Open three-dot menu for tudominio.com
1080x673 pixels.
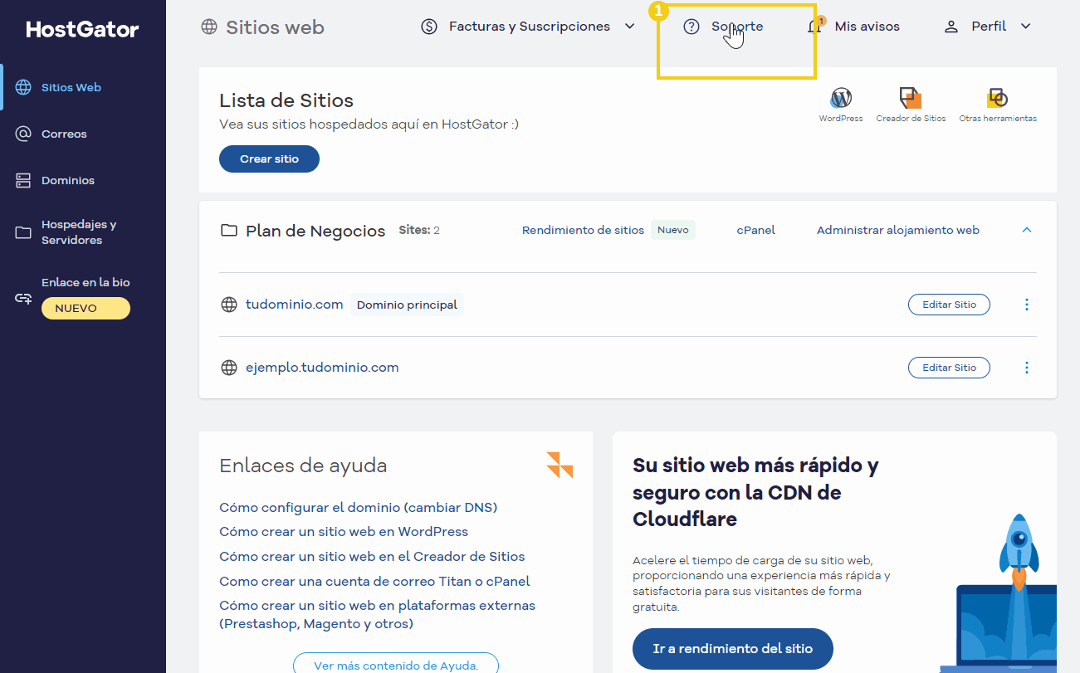[1027, 305]
